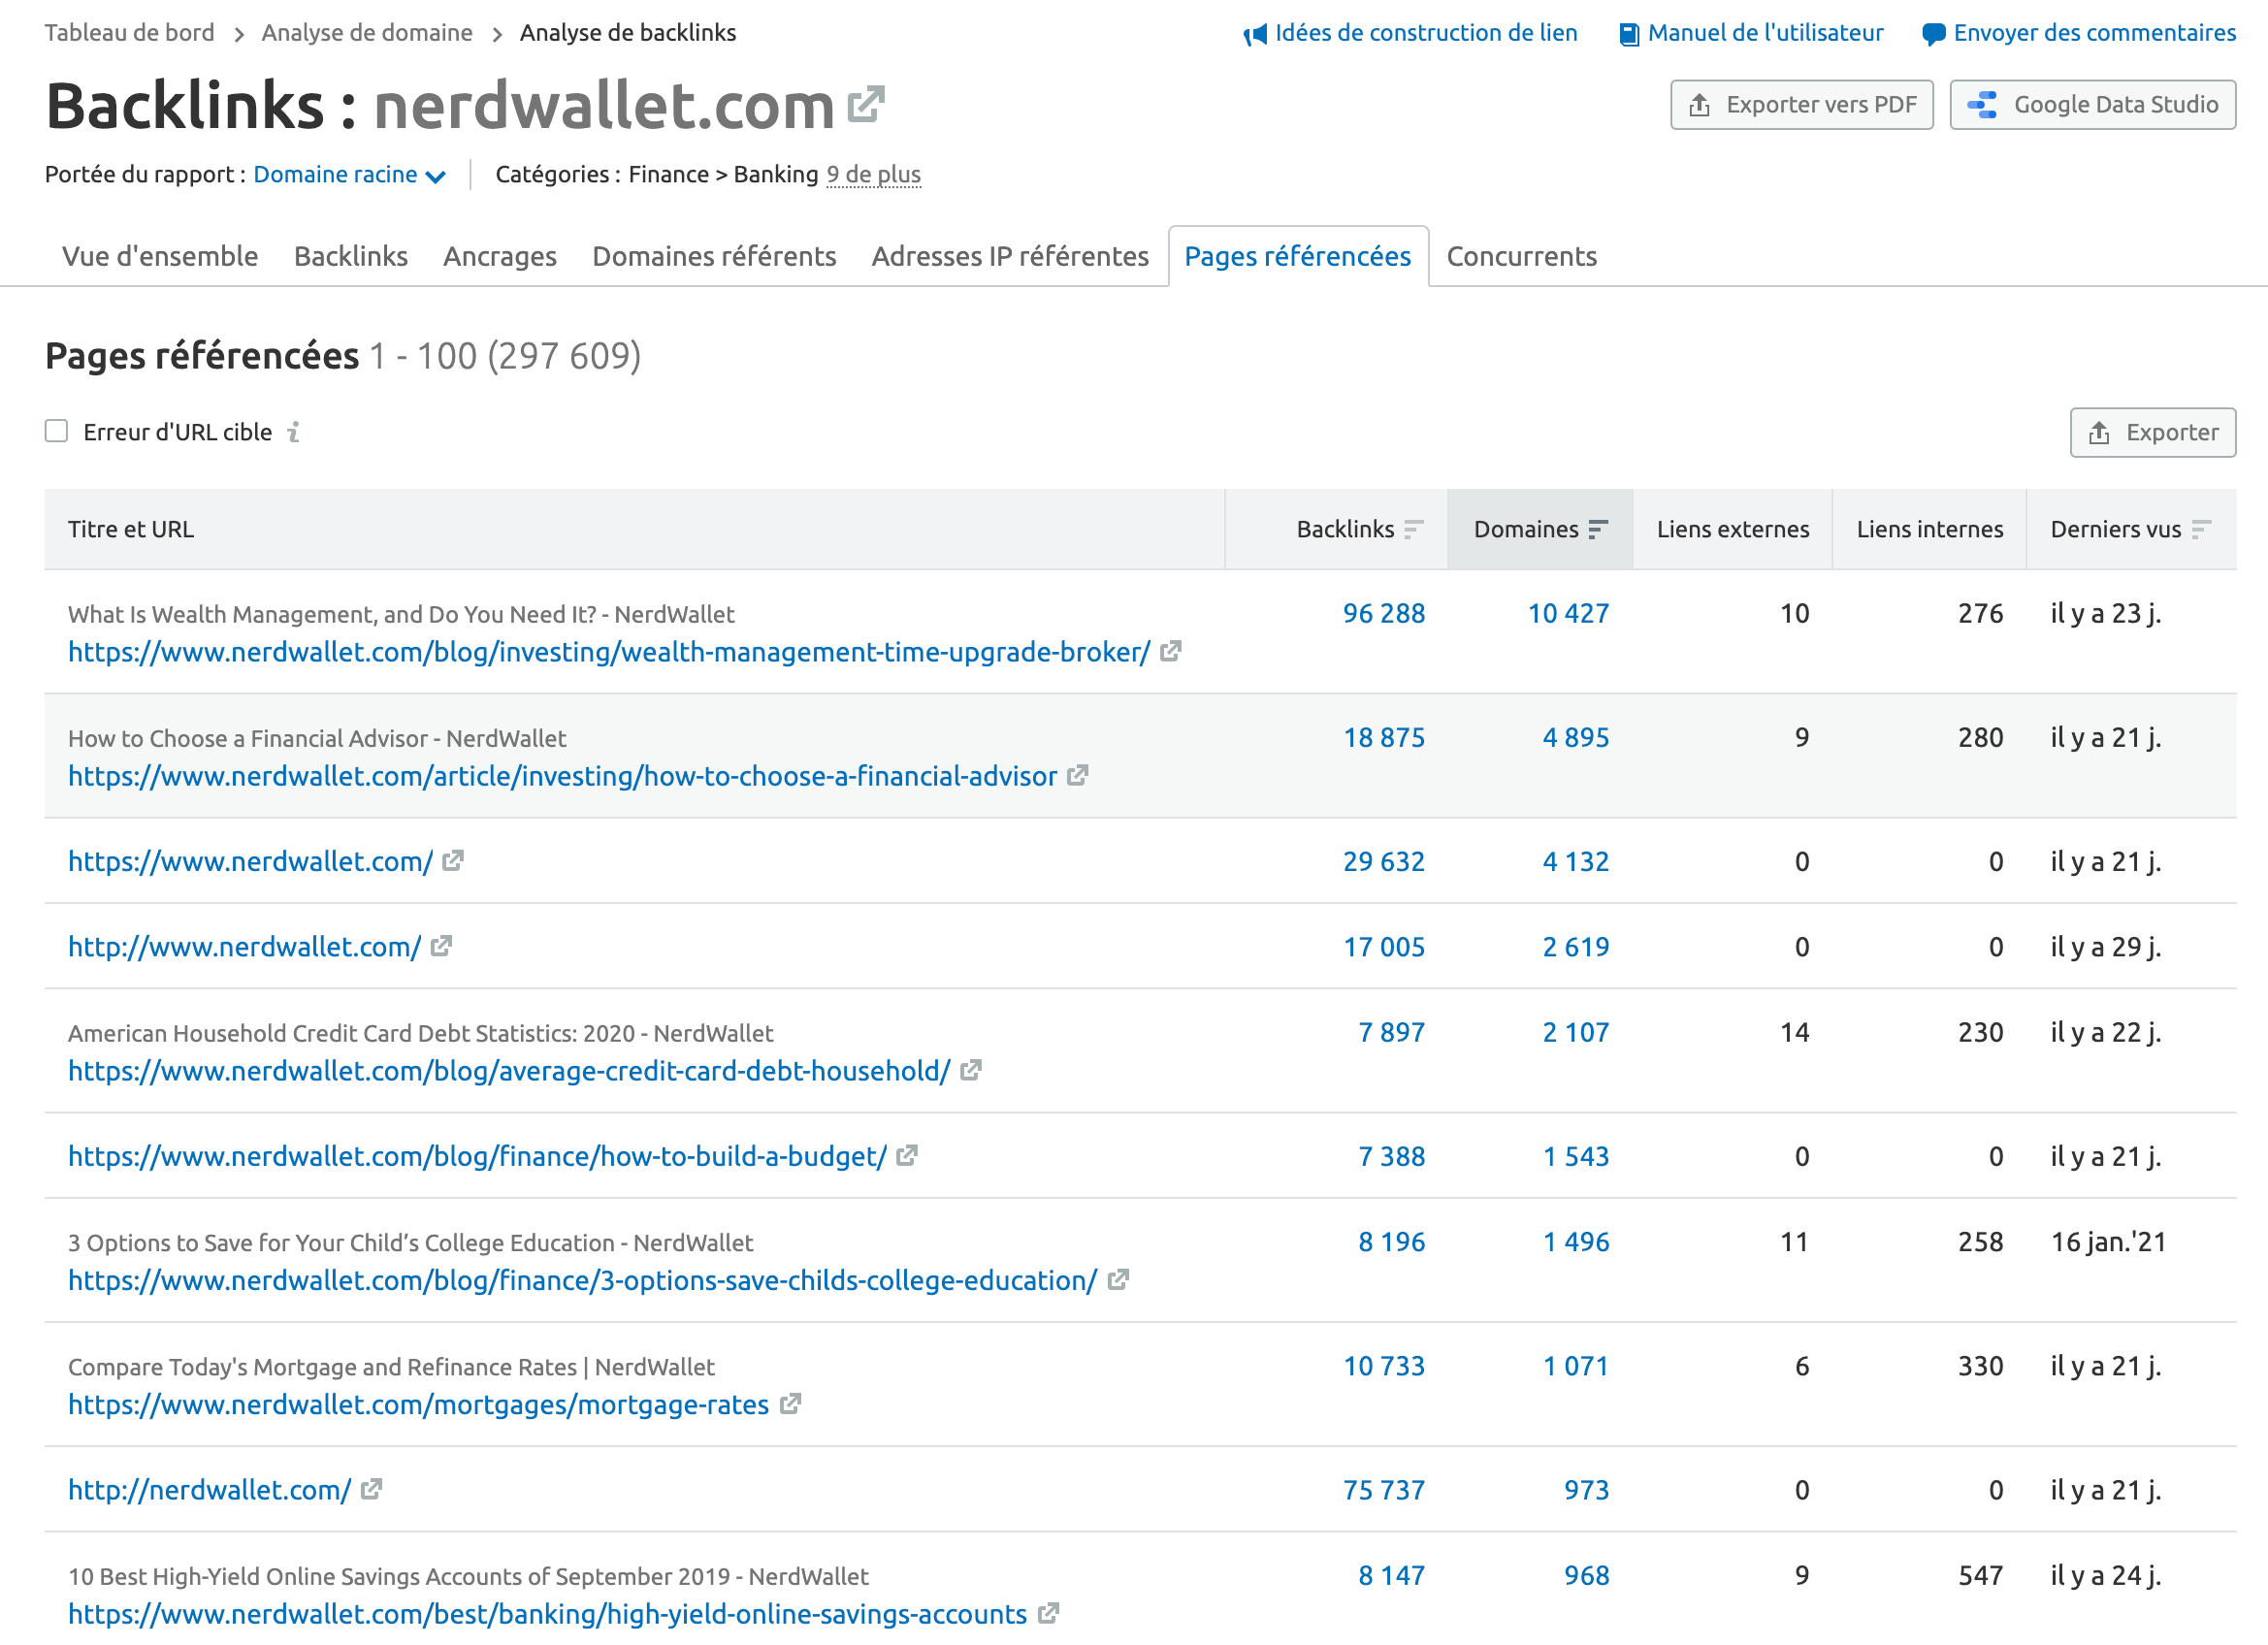
Task: Open external icon beside http://nerdwallet.com/
Action: pyautogui.click(x=371, y=1489)
